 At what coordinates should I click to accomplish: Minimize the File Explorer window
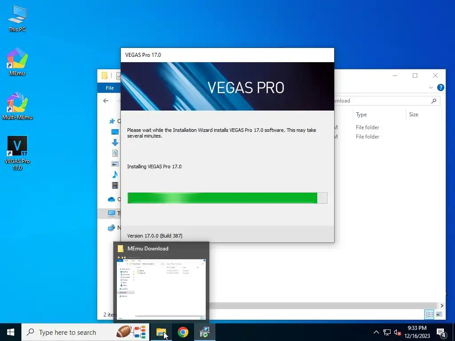point(395,75)
